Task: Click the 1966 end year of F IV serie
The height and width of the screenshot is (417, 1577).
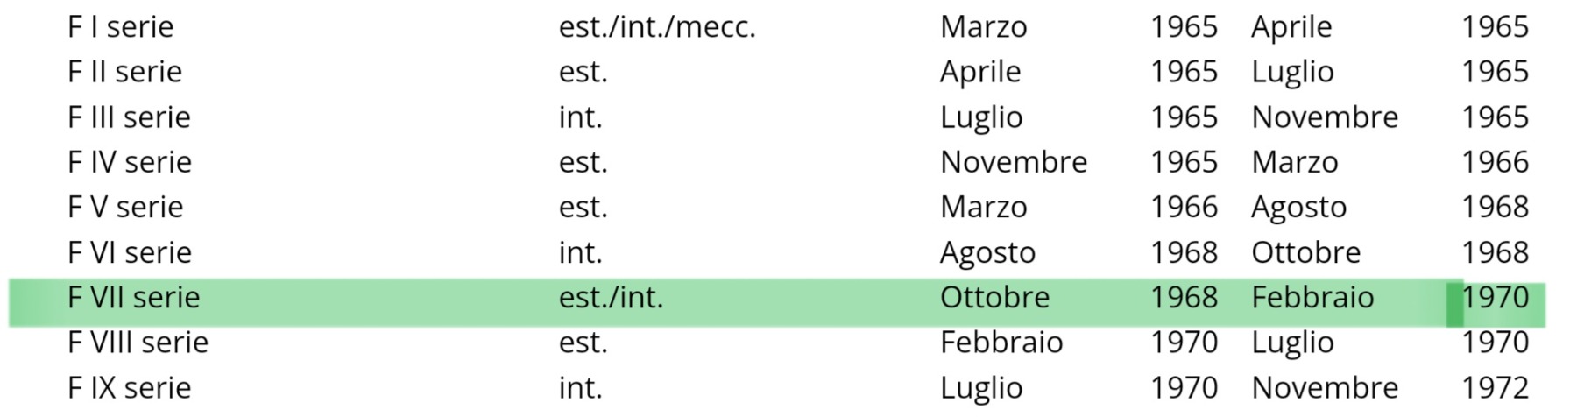Action: pos(1495,162)
